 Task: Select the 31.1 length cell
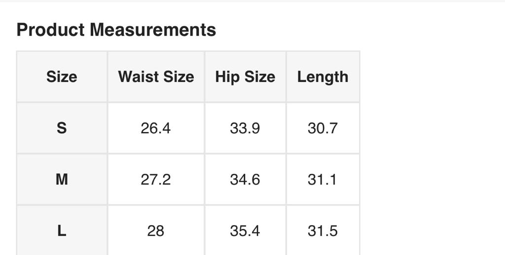[x=323, y=180]
